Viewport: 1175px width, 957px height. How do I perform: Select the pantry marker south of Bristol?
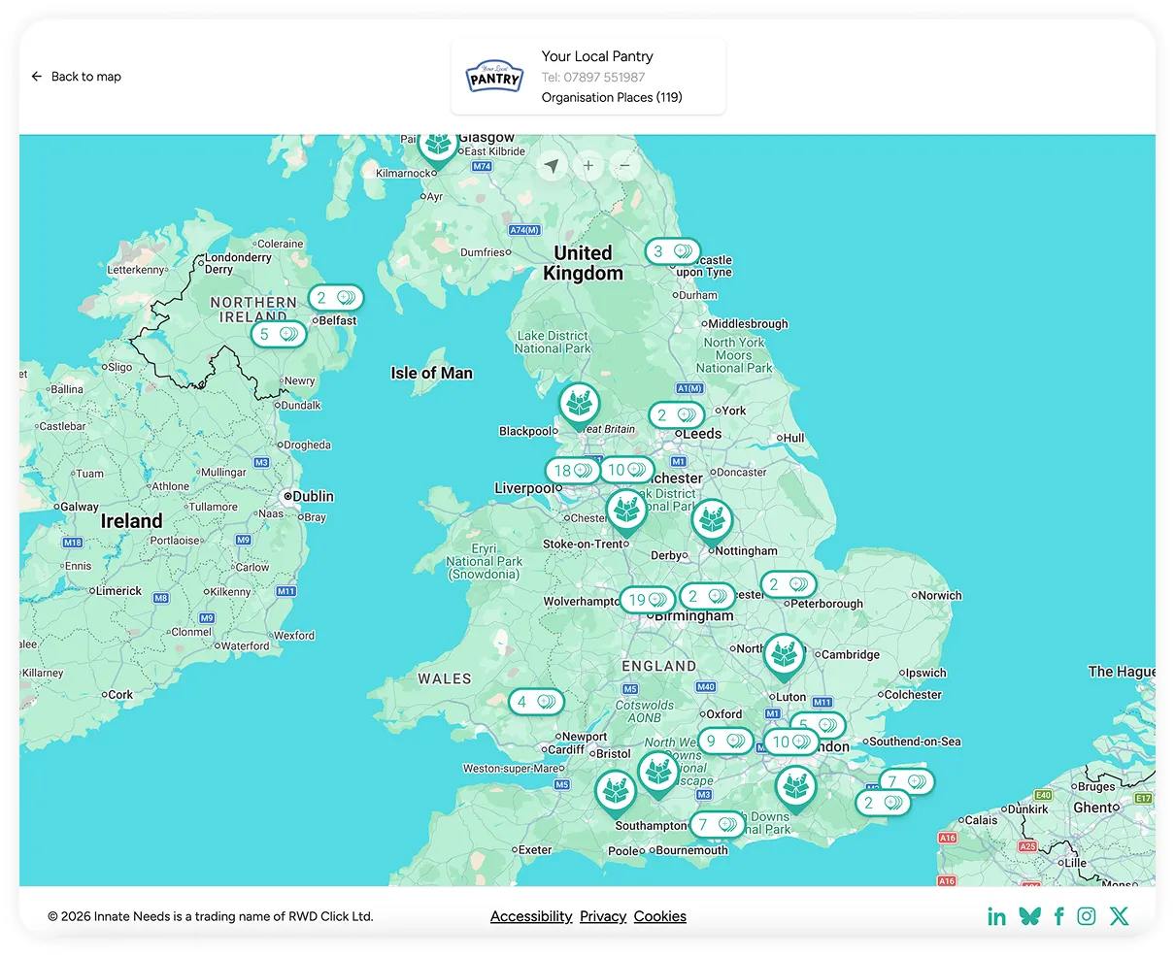(x=615, y=793)
